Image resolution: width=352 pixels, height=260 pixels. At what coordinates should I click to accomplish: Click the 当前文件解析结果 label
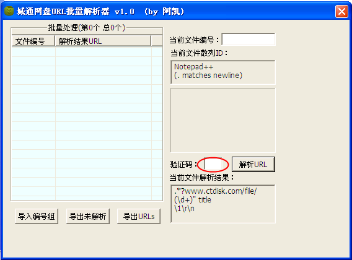201,178
